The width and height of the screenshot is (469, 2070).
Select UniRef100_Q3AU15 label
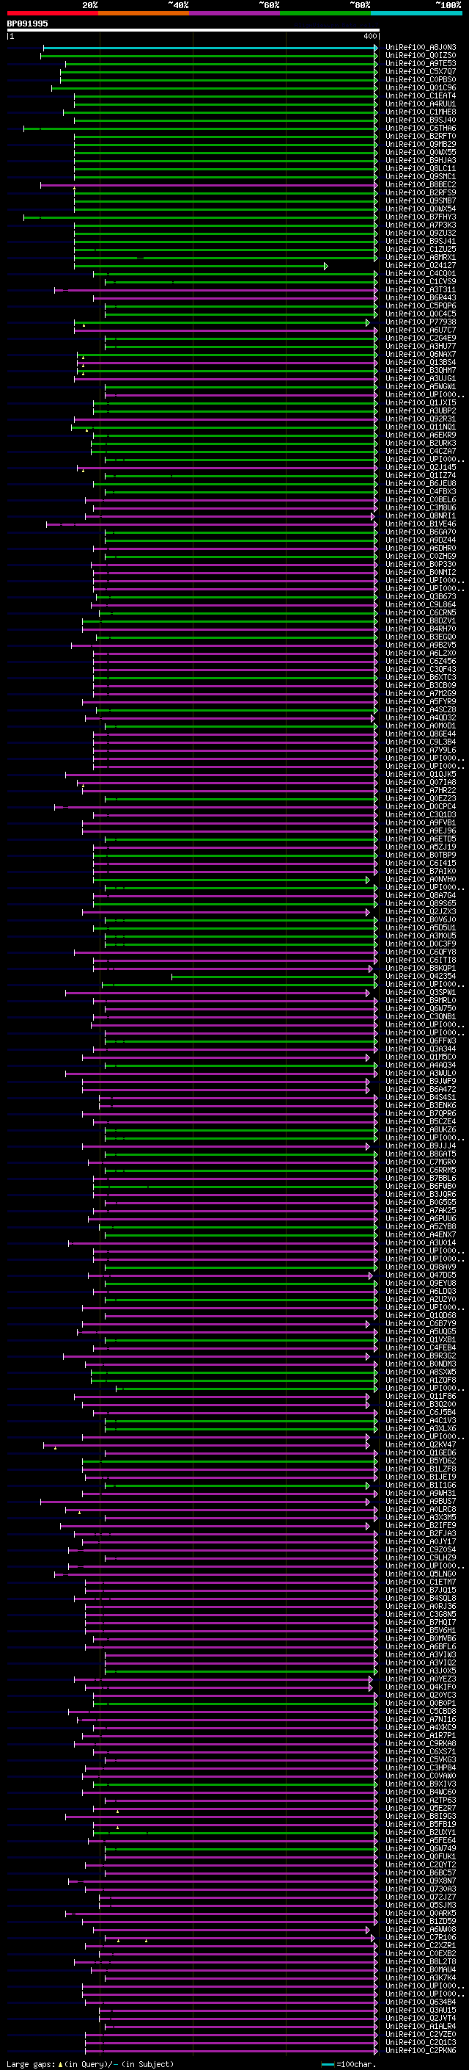pos(421,2010)
